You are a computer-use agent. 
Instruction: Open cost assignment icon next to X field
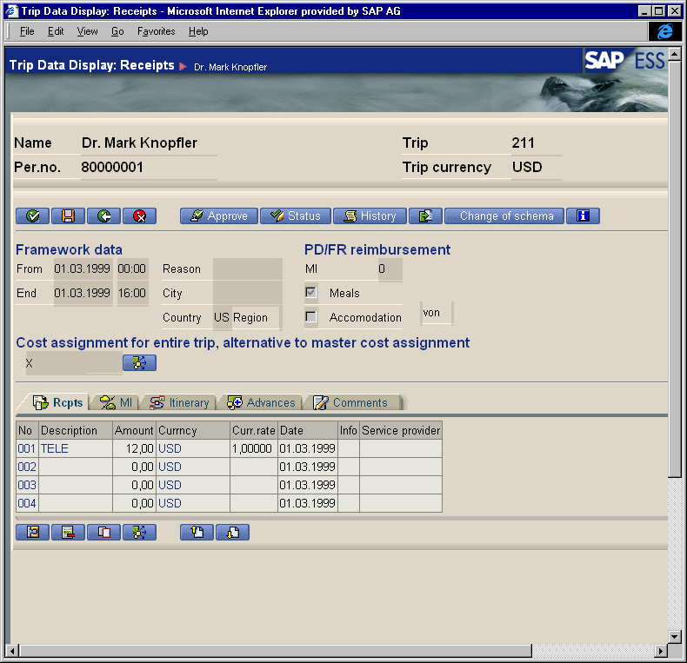139,363
